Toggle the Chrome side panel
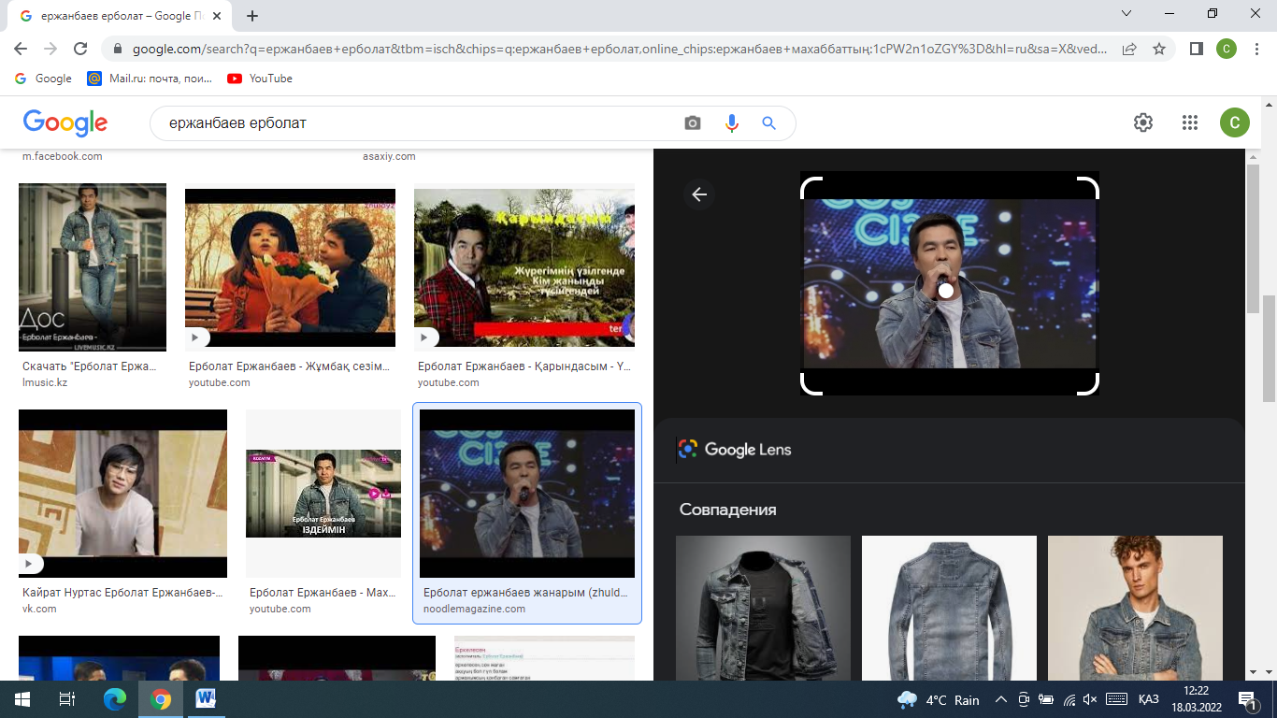1277x718 pixels. coord(1196,49)
